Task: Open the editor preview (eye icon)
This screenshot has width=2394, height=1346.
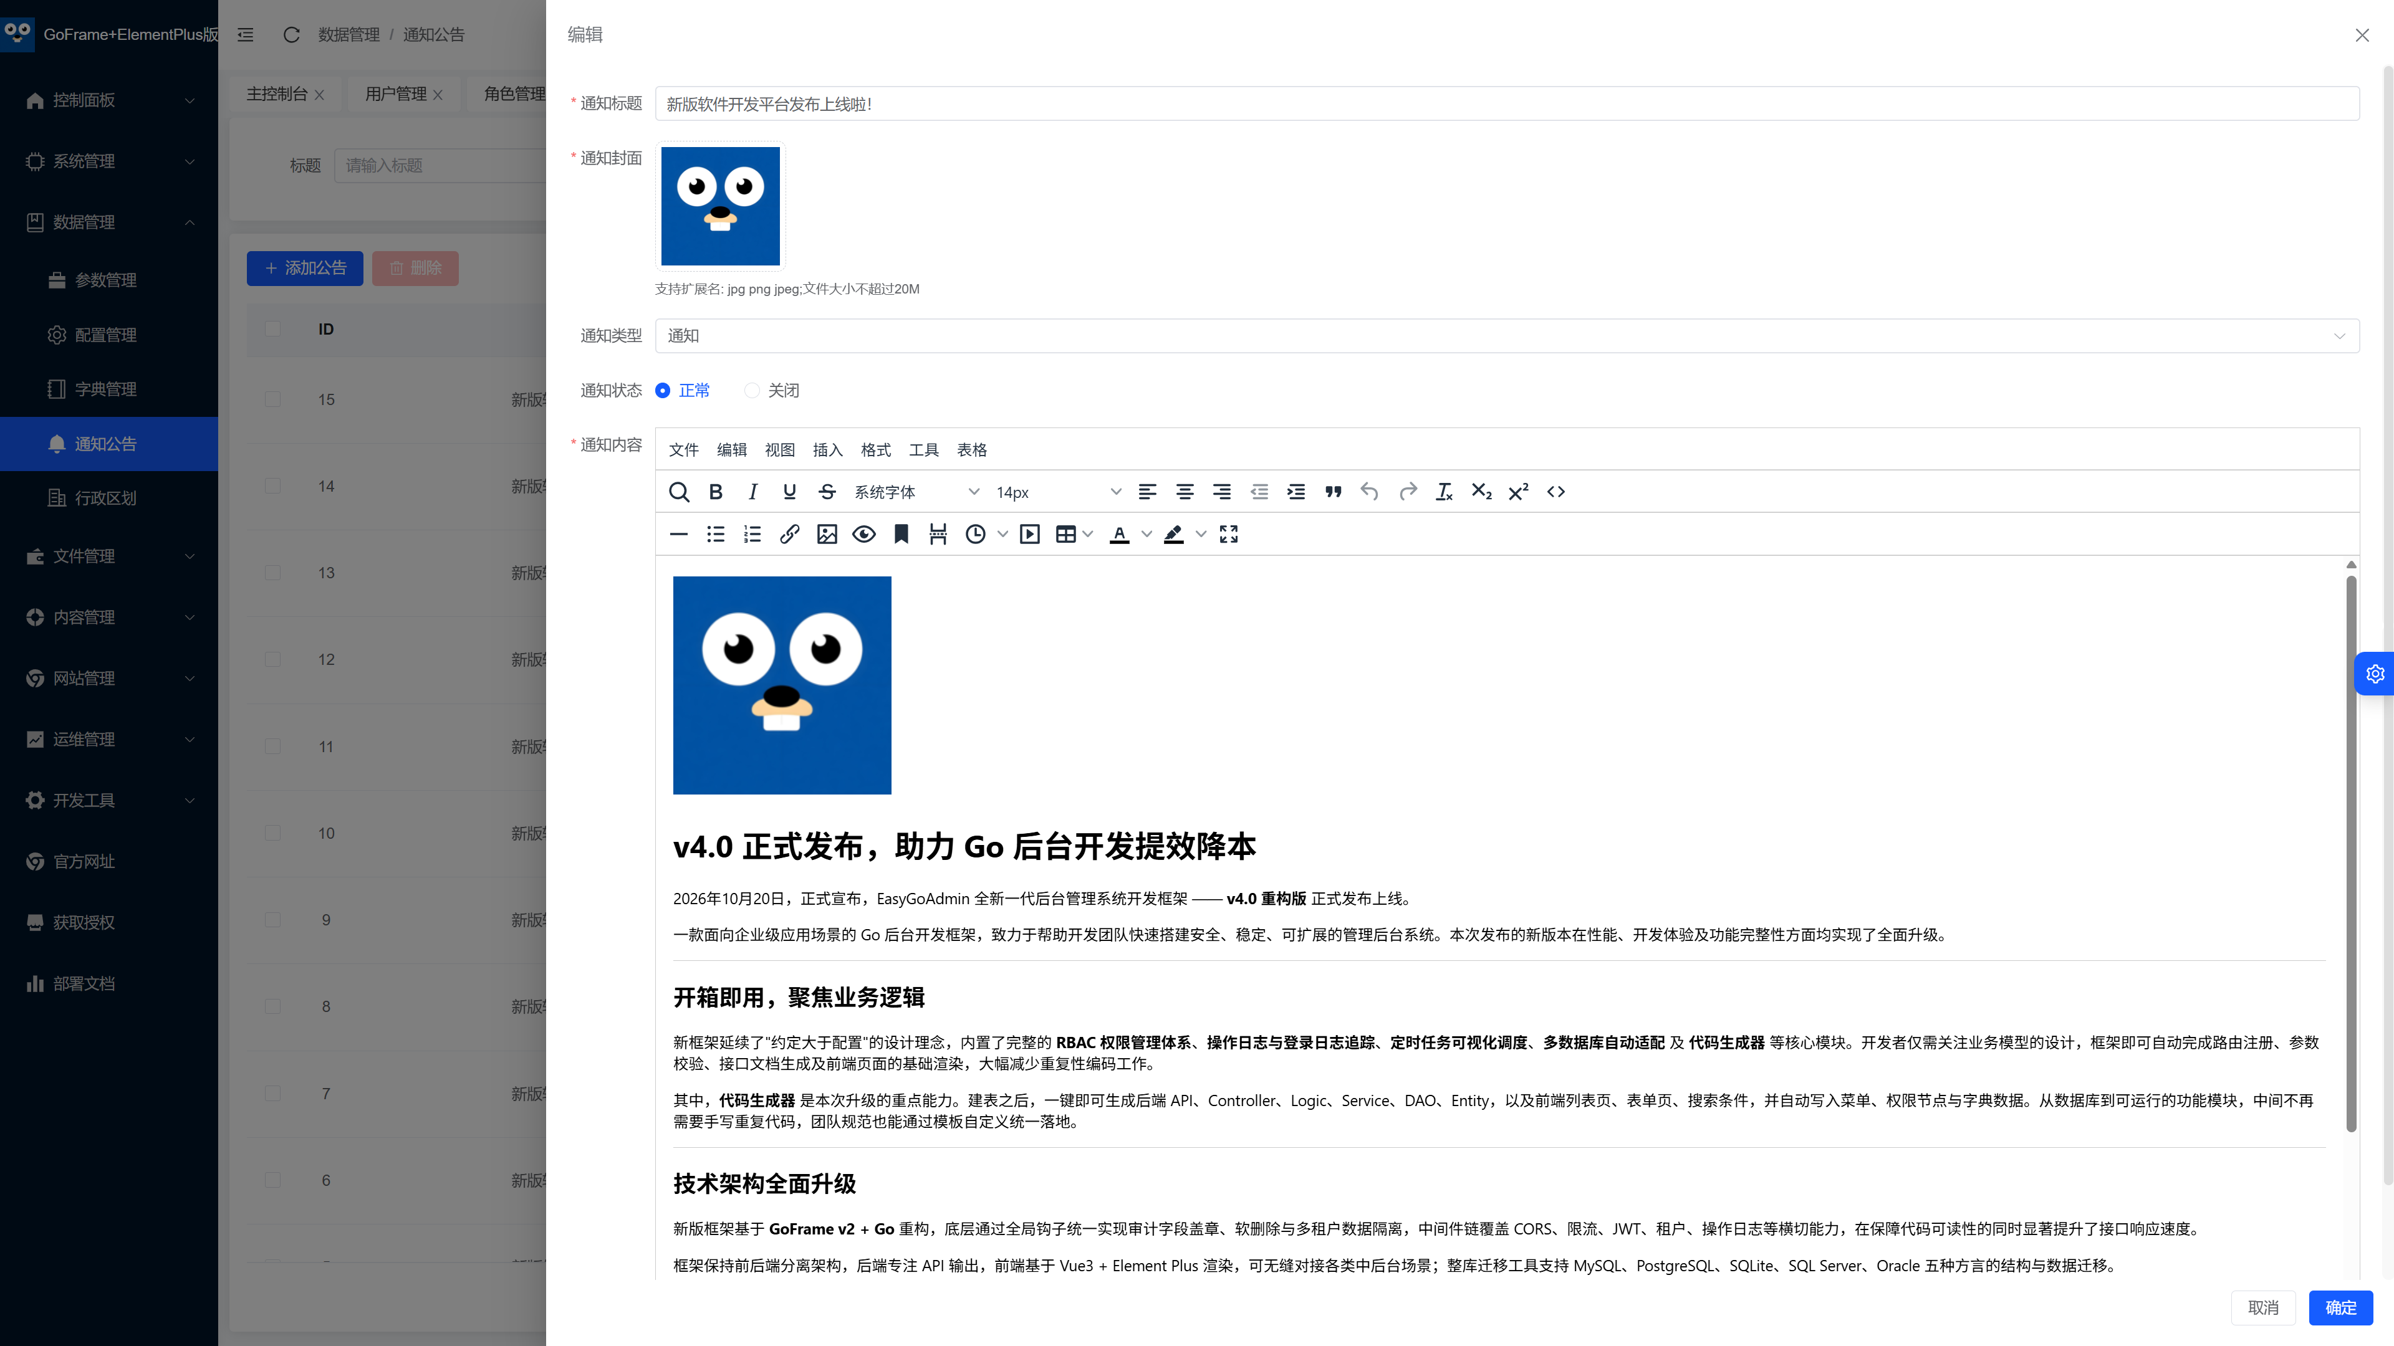Action: click(864, 534)
